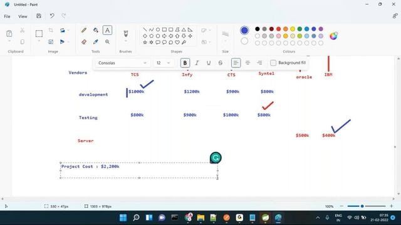Select the Text tool
The height and width of the screenshot is (225, 401).
point(107,31)
